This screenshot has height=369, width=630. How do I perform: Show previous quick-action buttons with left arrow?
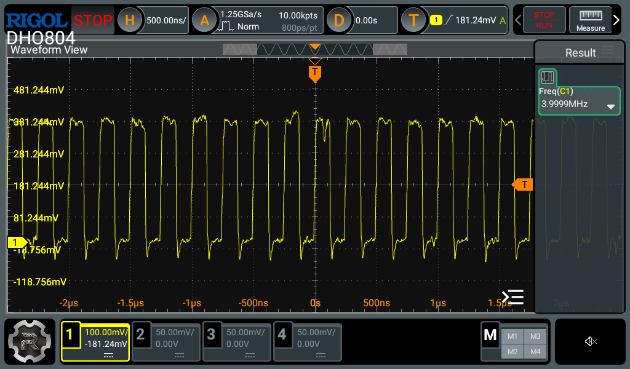518,20
